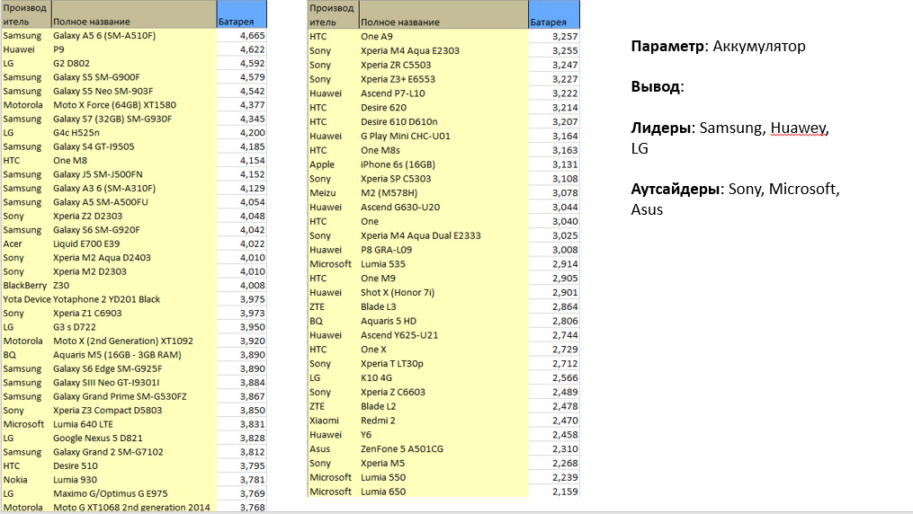Click 'Полное название' header in right table
The width and height of the screenshot is (913, 514).
(x=443, y=14)
